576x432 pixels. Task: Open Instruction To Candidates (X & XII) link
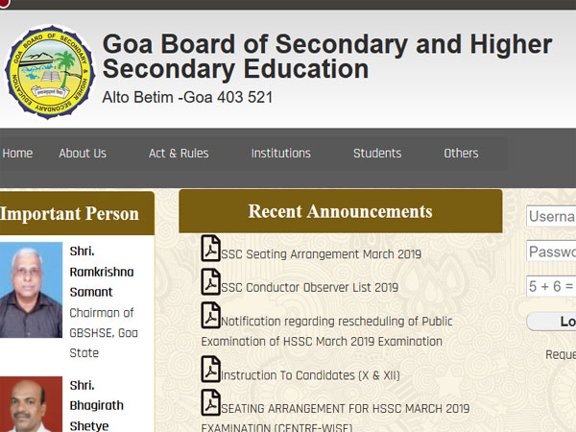click(310, 375)
